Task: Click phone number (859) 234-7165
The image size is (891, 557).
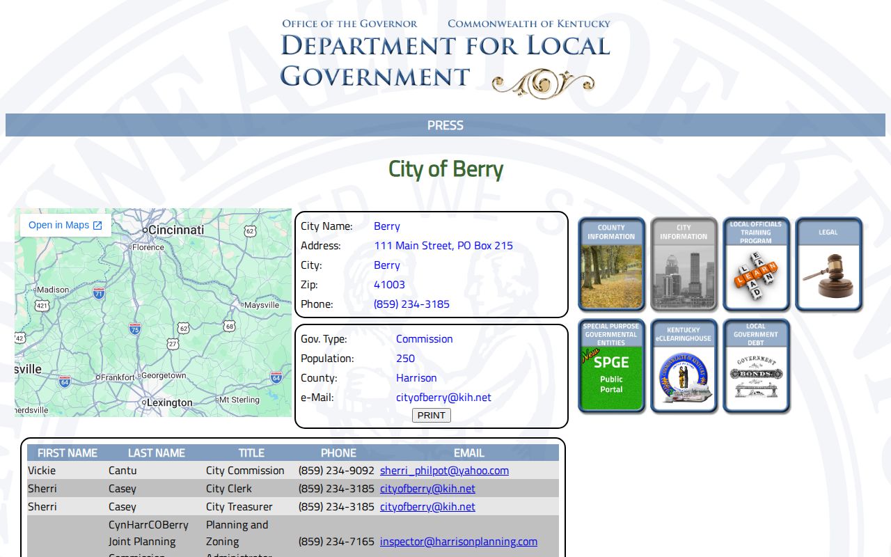Action: click(336, 542)
